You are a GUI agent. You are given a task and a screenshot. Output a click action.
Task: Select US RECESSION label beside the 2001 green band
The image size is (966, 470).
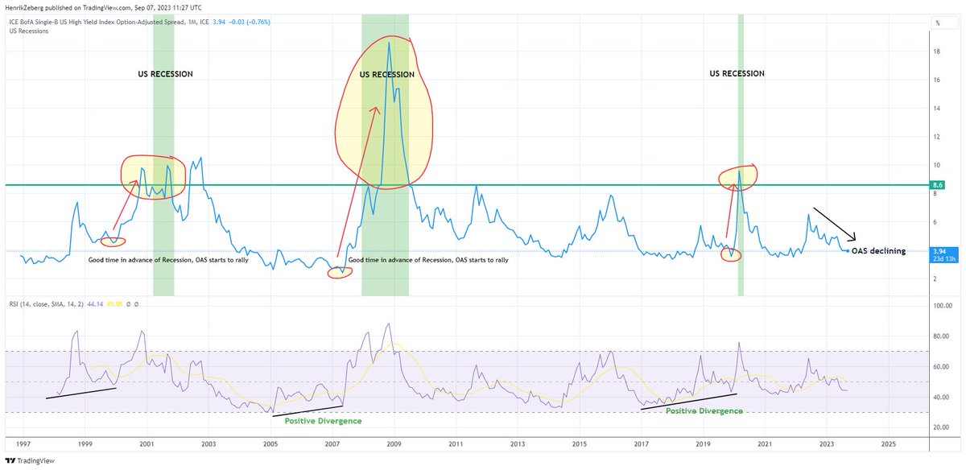pos(165,74)
